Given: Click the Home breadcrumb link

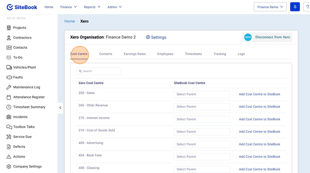Looking at the screenshot, I should click(x=70, y=21).
